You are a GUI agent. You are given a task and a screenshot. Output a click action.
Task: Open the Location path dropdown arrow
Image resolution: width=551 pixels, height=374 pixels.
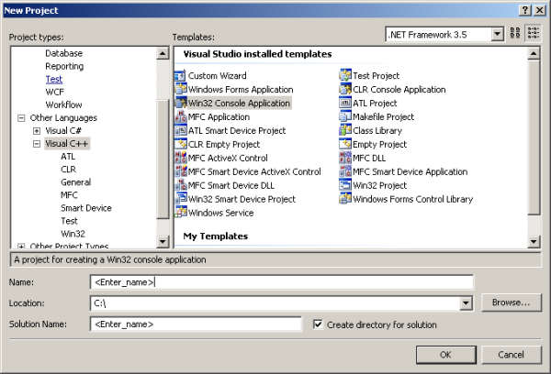point(466,303)
